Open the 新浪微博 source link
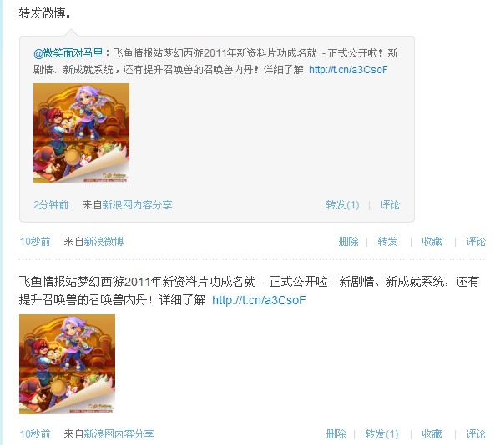This screenshot has height=445, width=495. (x=104, y=242)
